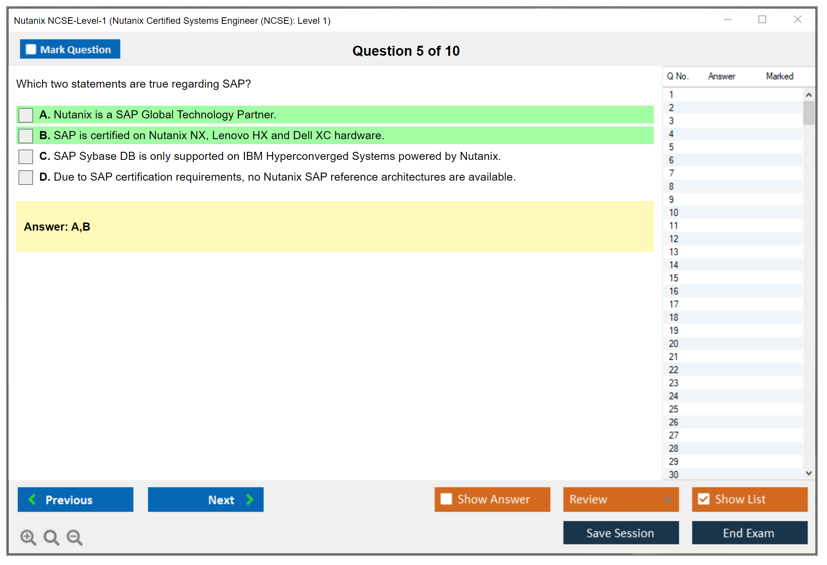Check answer option A checkbox
827x565 pixels.
click(x=26, y=115)
